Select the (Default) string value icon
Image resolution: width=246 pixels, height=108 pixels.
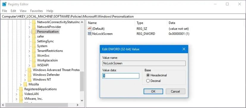tap(90, 29)
